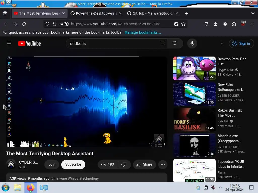Open site permissions icon in address bar

pyautogui.click(x=61, y=24)
